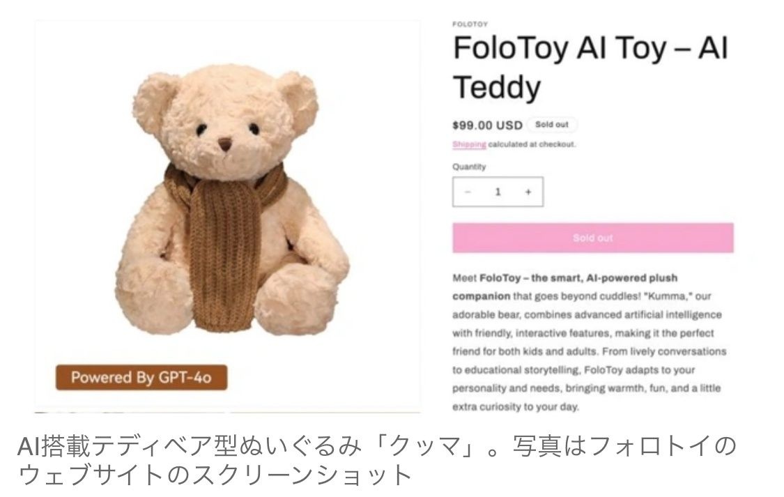Click the $99.00 USD price

(x=488, y=125)
